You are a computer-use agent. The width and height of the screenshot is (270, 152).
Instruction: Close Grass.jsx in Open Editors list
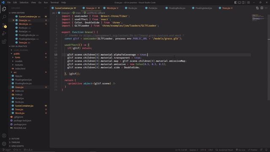(x=13, y=20)
